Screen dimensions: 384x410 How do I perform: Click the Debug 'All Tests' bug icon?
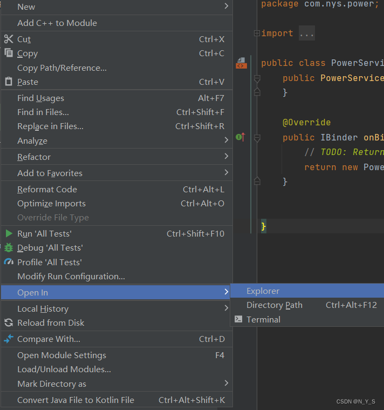point(8,248)
